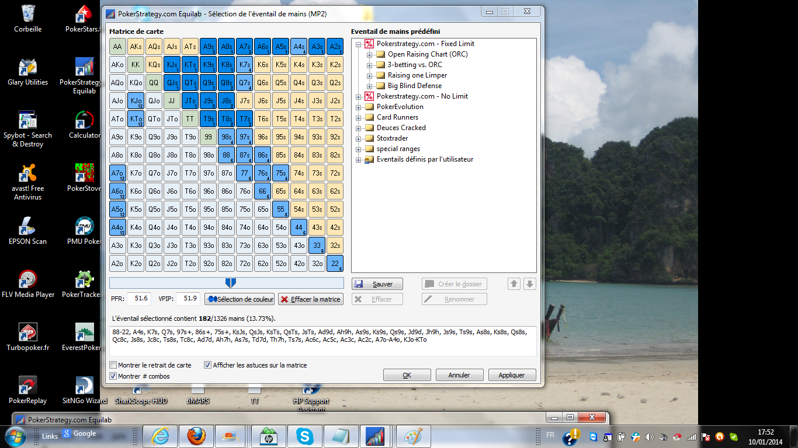
Task: Open the Google toolbar search in taskbar
Action: (x=81, y=434)
